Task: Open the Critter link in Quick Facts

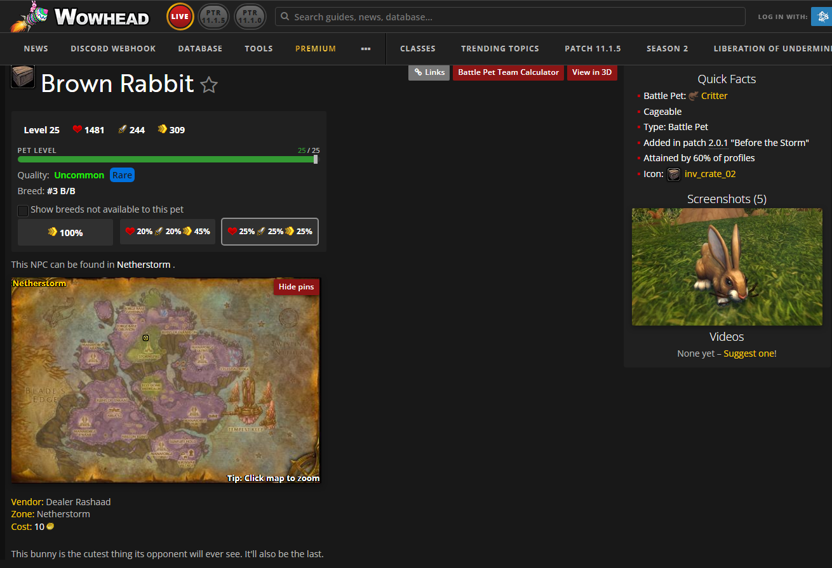Action: pos(715,96)
